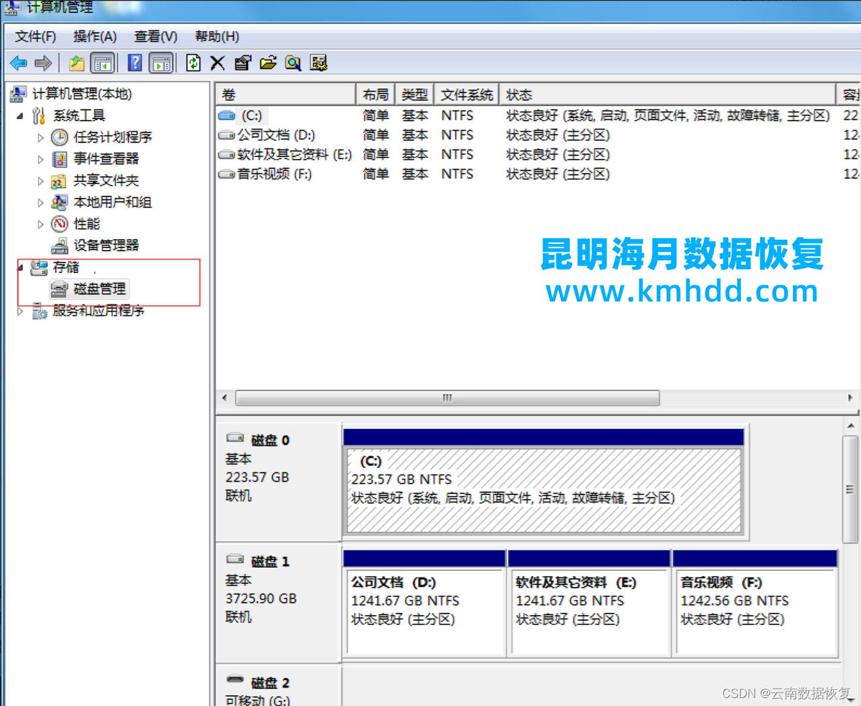Select the 任务计划程序 clock icon

pos(60,137)
